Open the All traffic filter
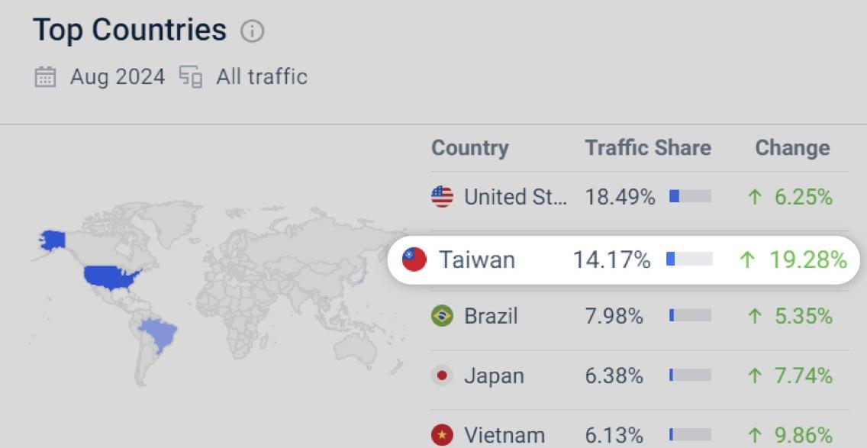Screen dimensions: 867x448 coord(261,77)
